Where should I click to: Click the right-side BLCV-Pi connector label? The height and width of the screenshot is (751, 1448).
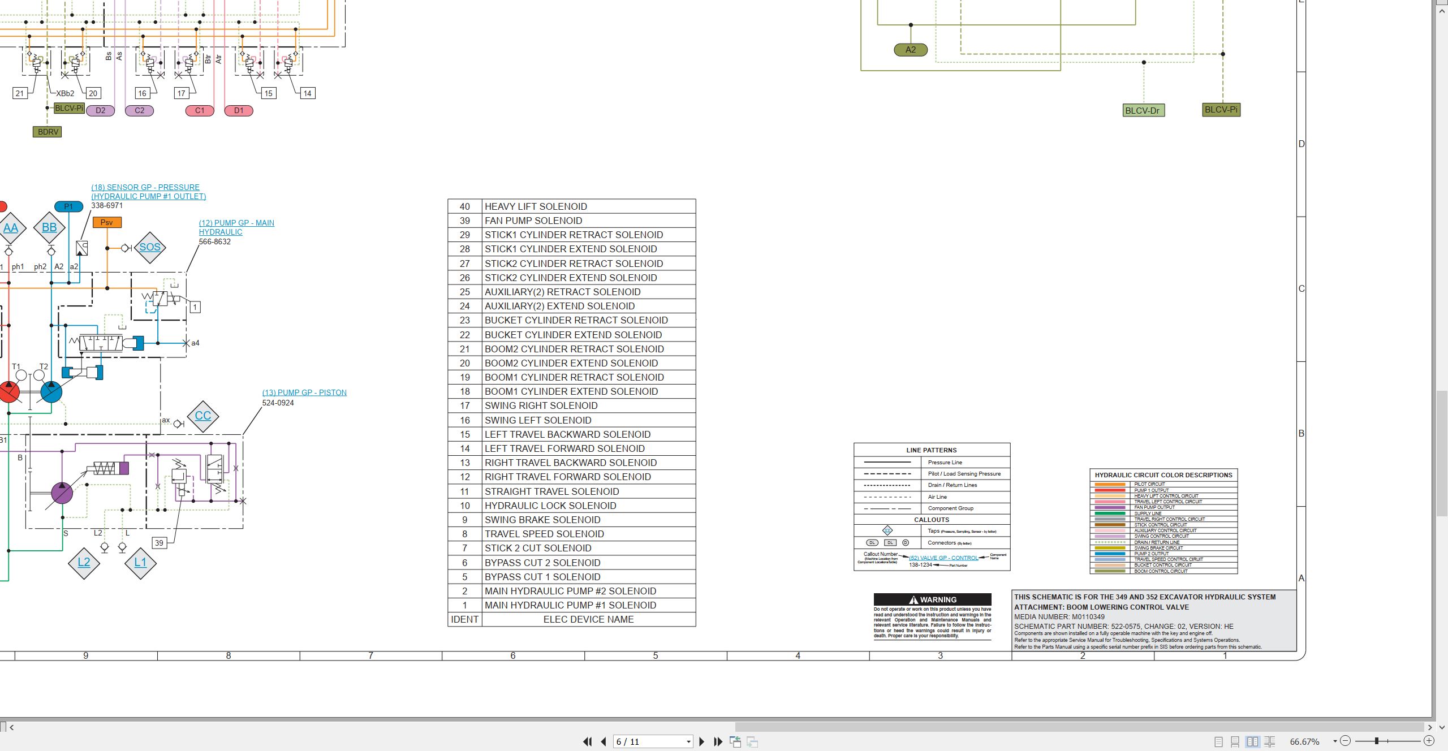click(1221, 110)
